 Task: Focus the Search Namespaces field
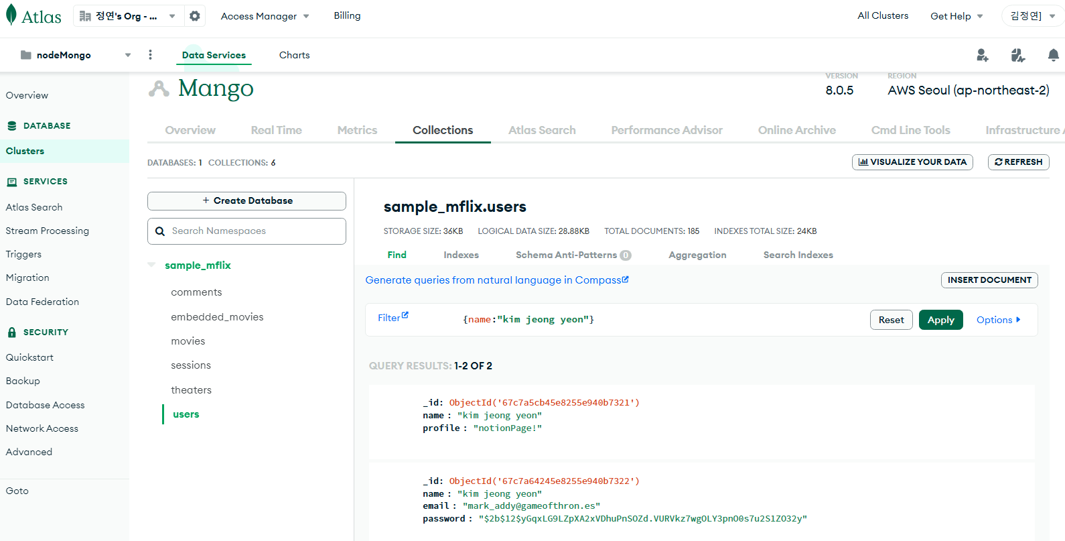(x=246, y=231)
